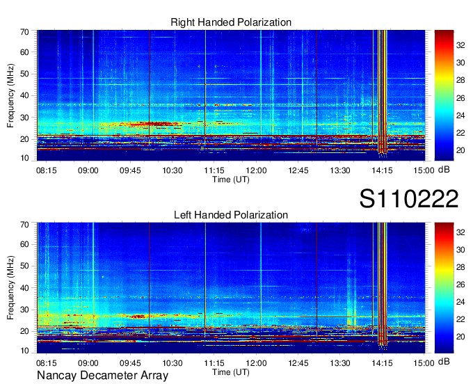Image resolution: width=473 pixels, height=384 pixels.
Task: Click the 70 frequency tick on the upper plot
Action: [x=25, y=32]
